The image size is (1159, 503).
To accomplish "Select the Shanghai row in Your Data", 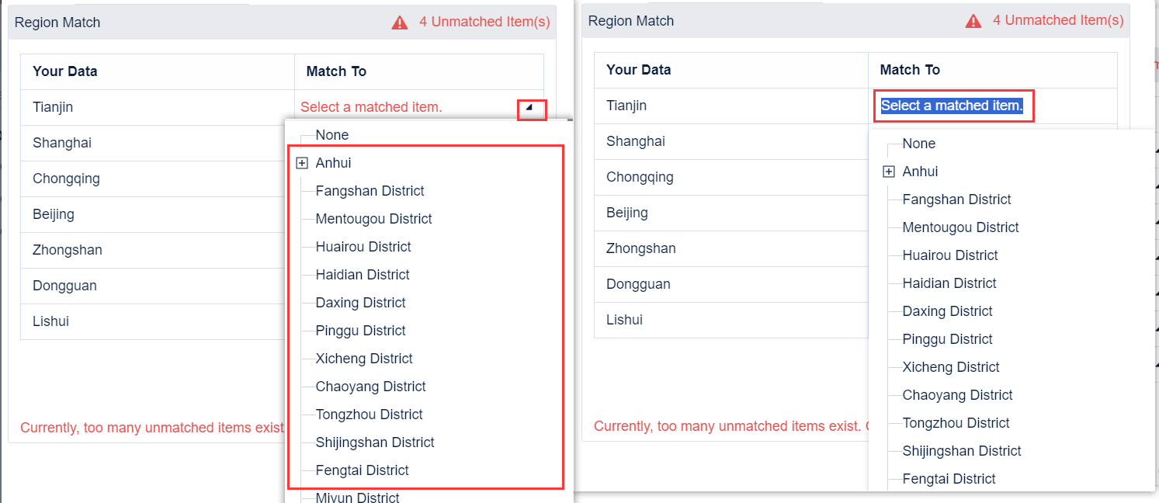I will click(x=62, y=143).
